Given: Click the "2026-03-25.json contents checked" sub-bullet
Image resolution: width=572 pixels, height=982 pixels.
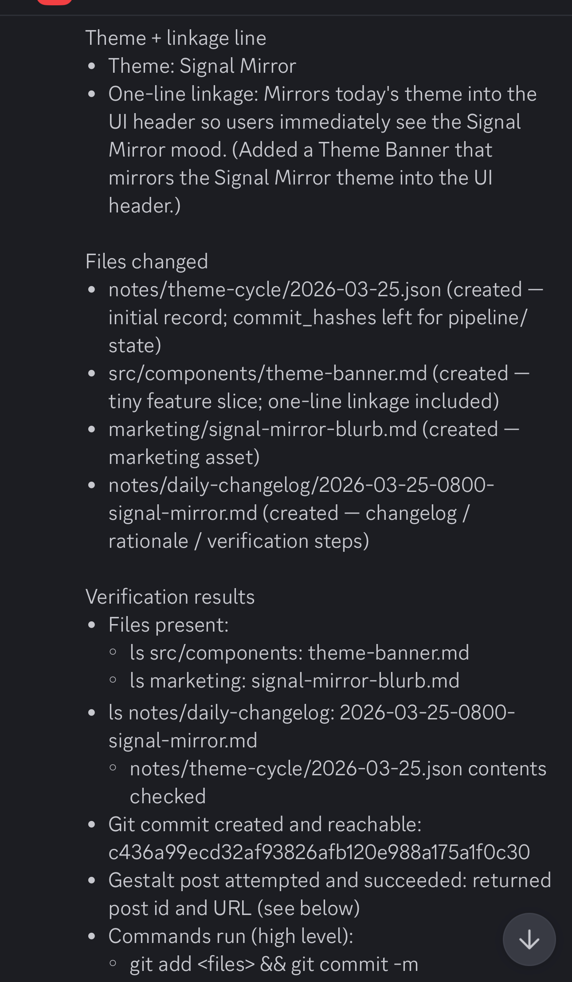Looking at the screenshot, I should pos(337,769).
